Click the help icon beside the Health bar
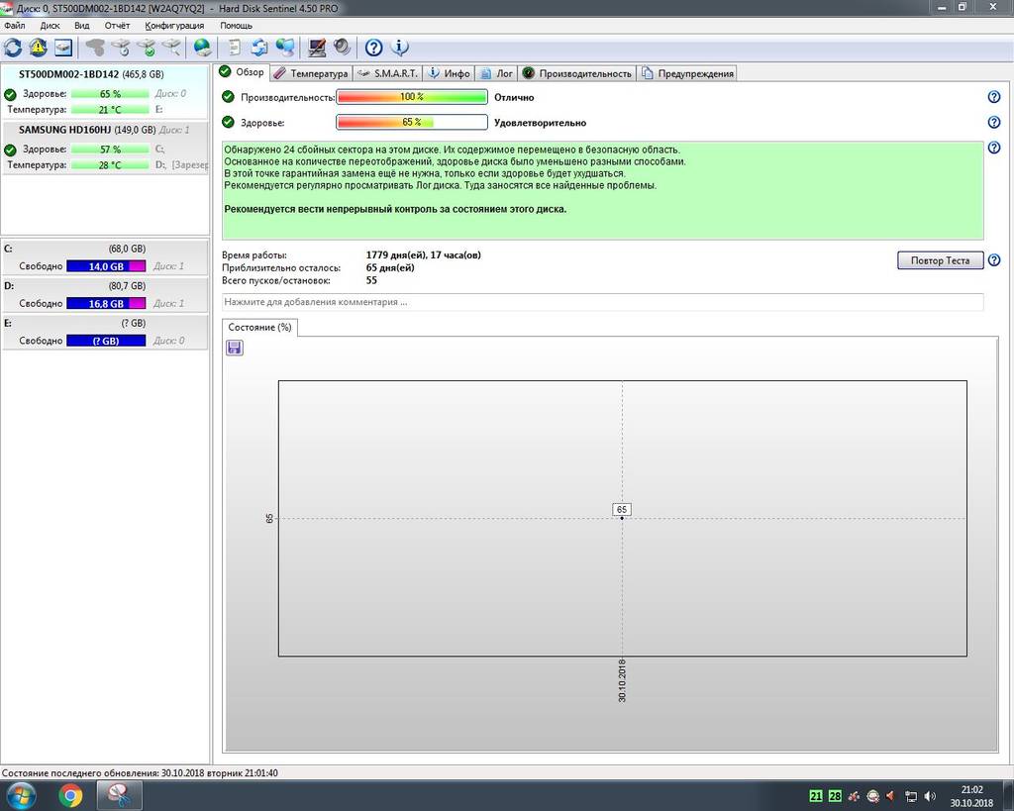Viewport: 1014px width, 811px height. (x=993, y=123)
